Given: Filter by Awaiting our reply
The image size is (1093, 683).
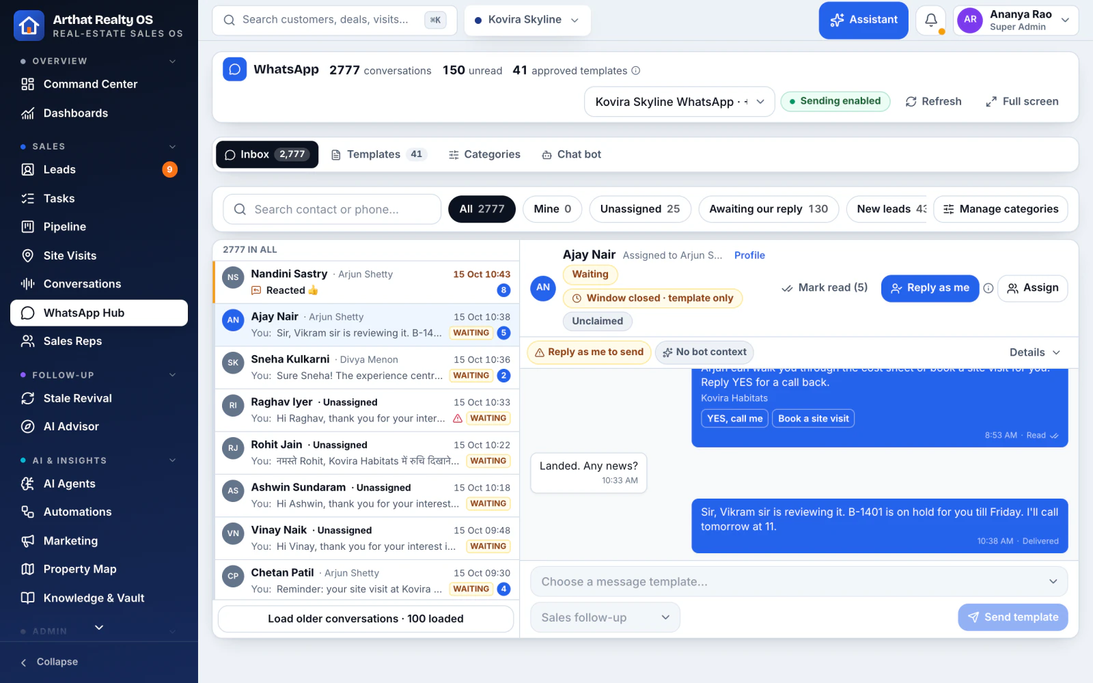Looking at the screenshot, I should [x=769, y=209].
